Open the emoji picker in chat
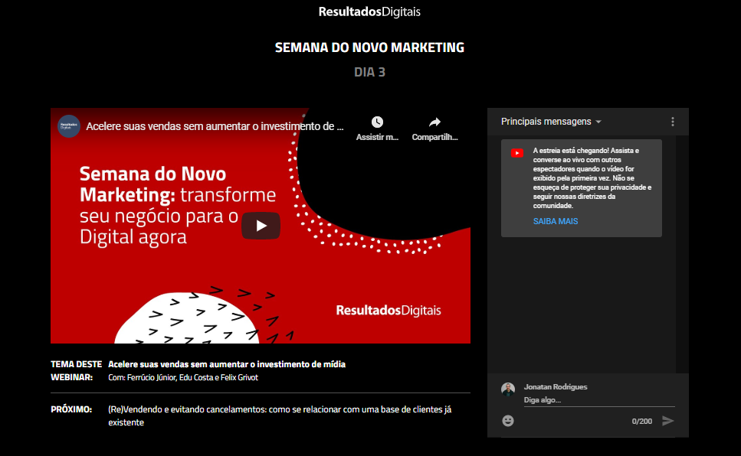This screenshot has height=456, width=741. (508, 421)
